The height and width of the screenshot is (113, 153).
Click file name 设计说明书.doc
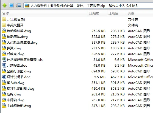[x=18, y=77]
